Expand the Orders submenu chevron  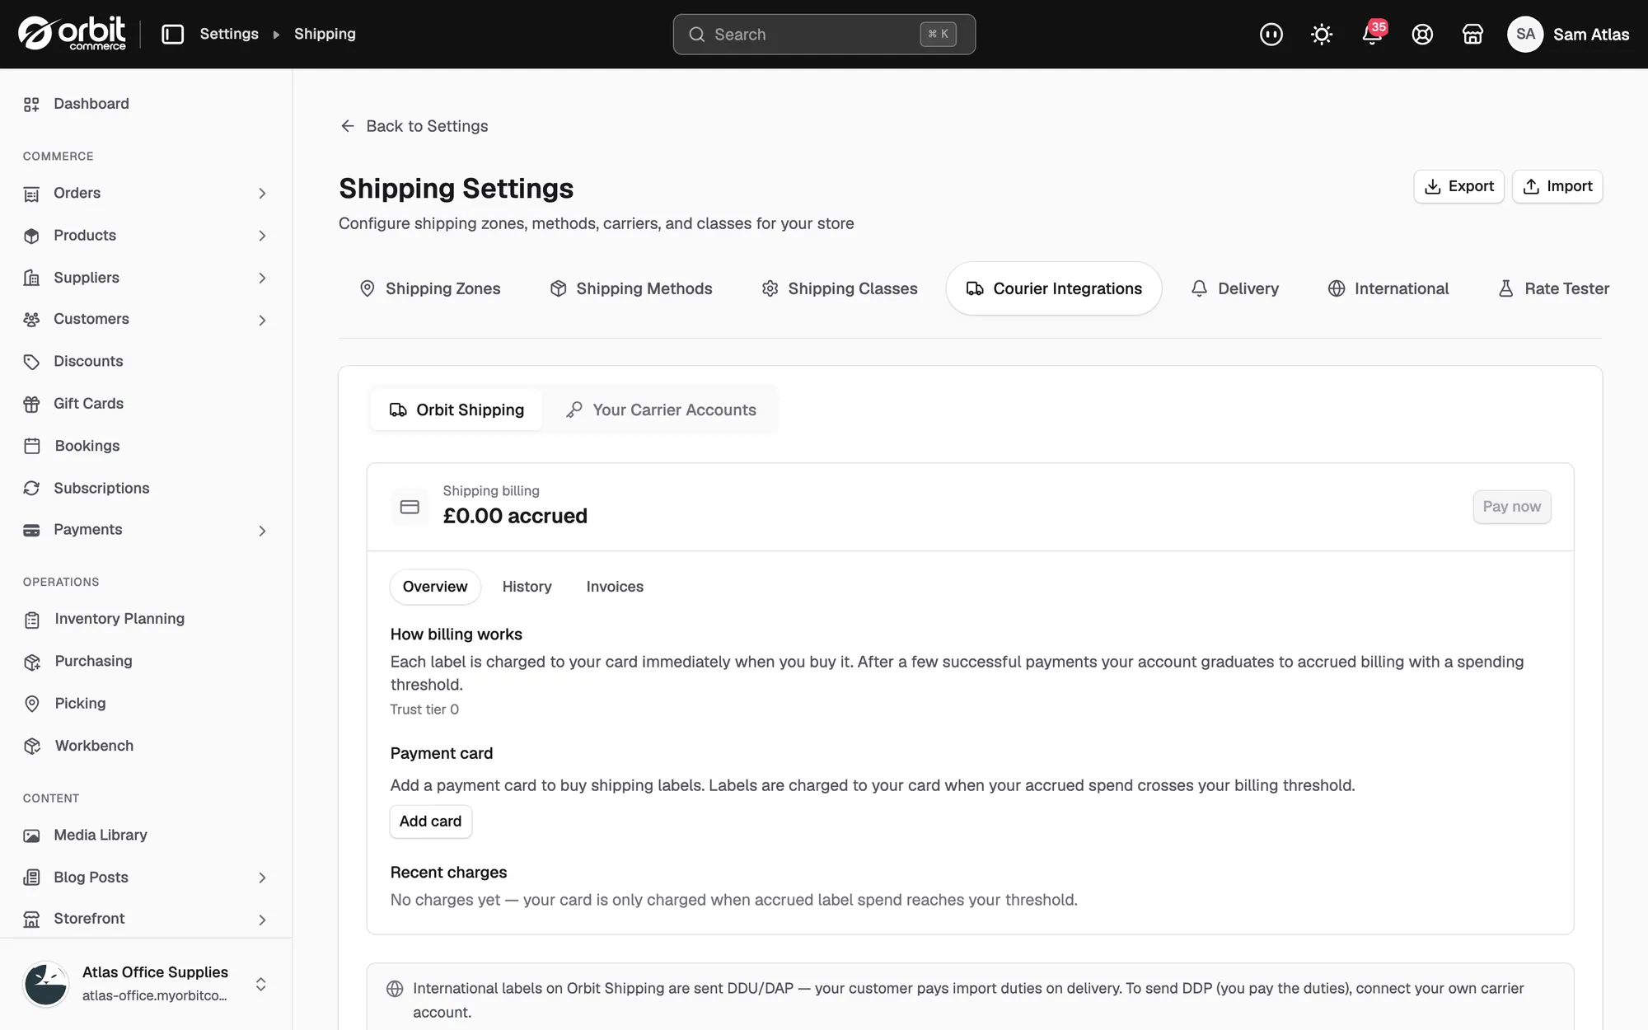(262, 193)
